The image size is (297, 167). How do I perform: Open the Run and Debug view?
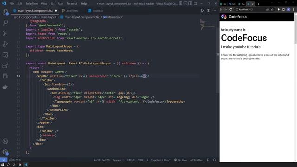5,44
